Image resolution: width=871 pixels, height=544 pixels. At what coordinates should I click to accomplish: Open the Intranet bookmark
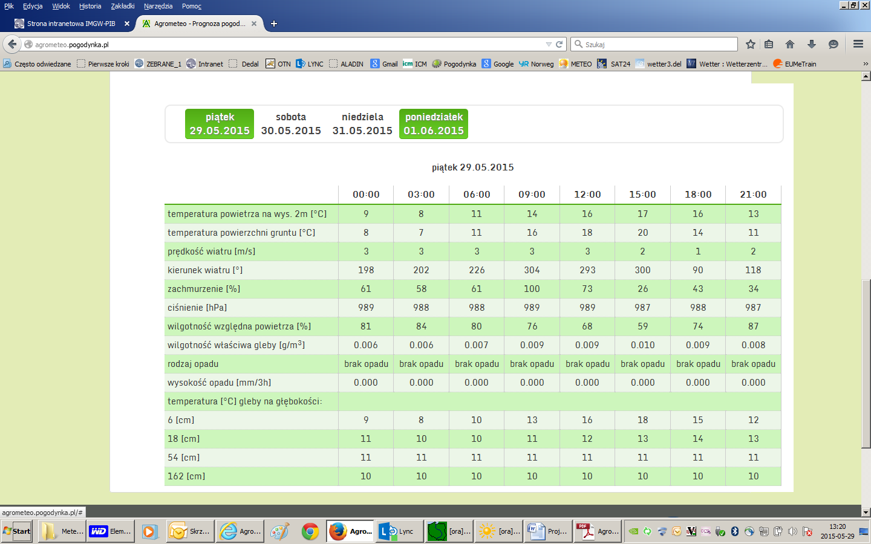pyautogui.click(x=205, y=63)
